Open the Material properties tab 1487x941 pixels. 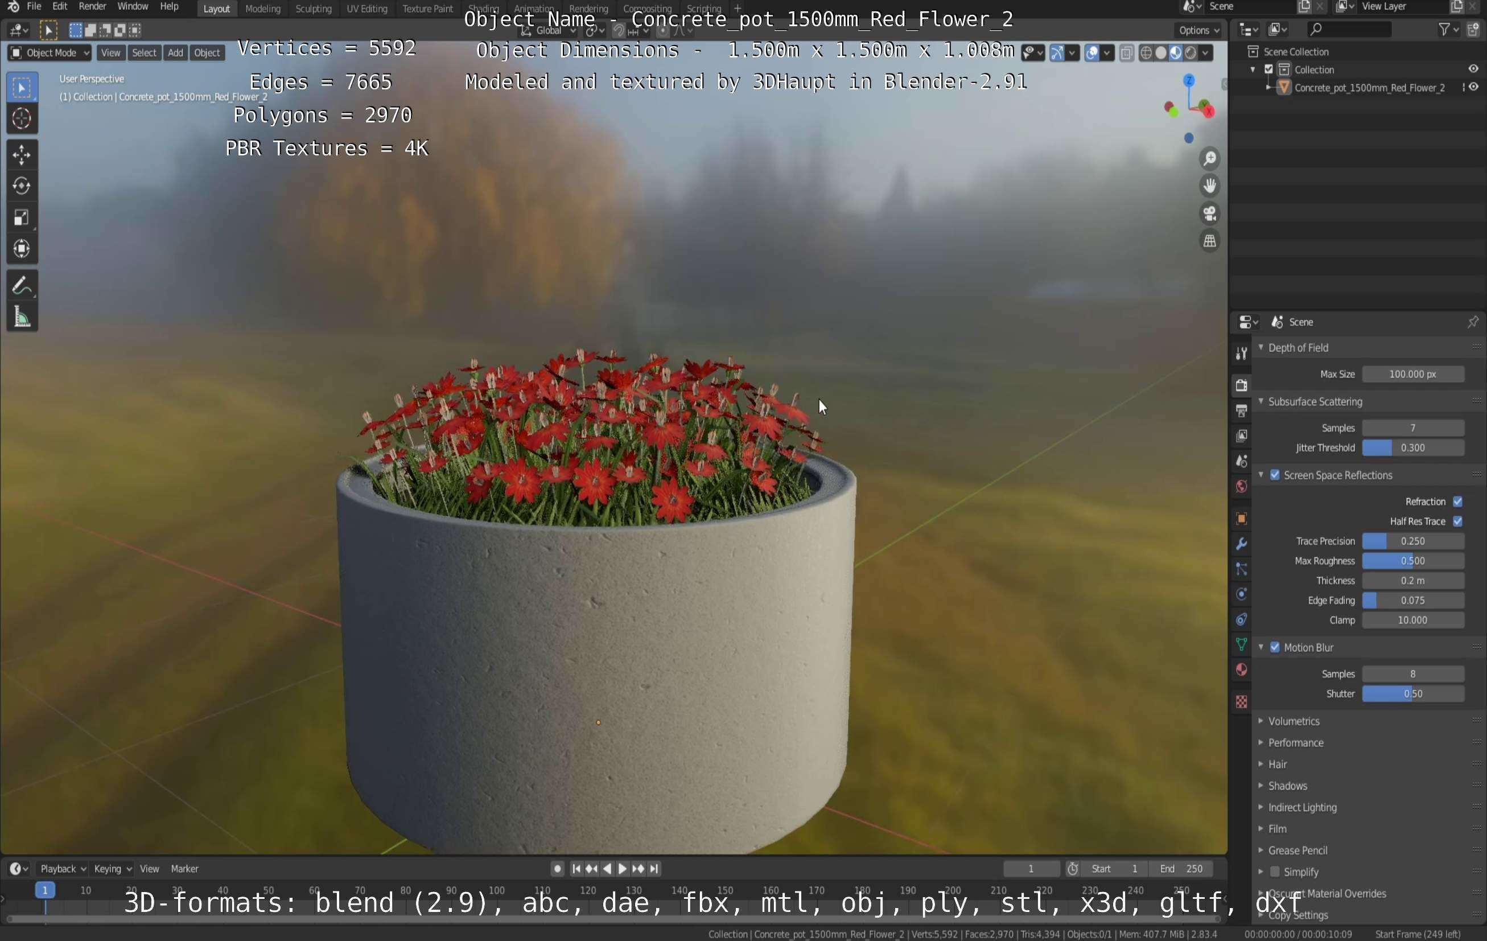pyautogui.click(x=1241, y=670)
